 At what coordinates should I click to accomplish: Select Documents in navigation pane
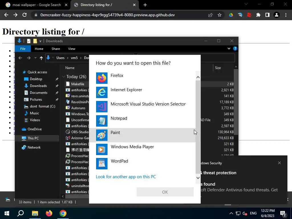(x=38, y=93)
